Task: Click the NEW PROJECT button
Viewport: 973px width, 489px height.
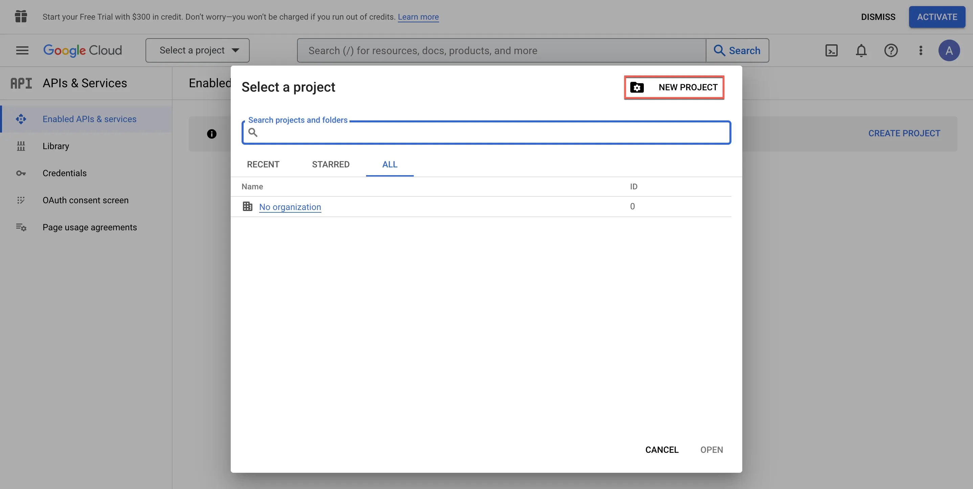Action: [x=674, y=87]
